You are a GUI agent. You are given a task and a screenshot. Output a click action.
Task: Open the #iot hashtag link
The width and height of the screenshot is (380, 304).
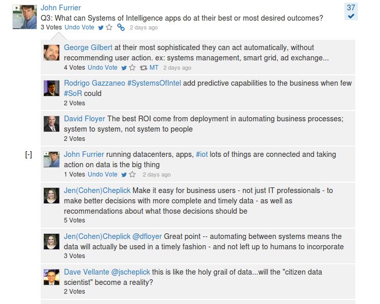tap(202, 154)
